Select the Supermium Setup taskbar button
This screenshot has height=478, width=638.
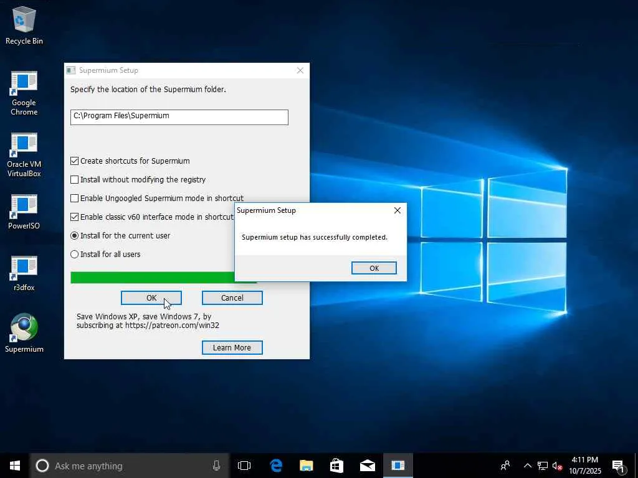[398, 466]
